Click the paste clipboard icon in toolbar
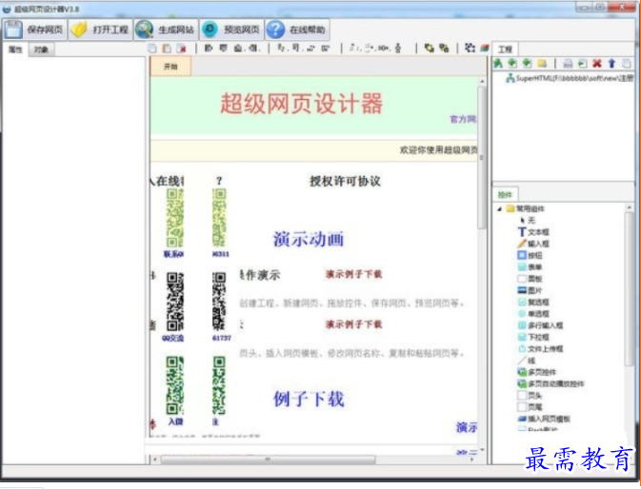The width and height of the screenshot is (641, 489). point(167,49)
